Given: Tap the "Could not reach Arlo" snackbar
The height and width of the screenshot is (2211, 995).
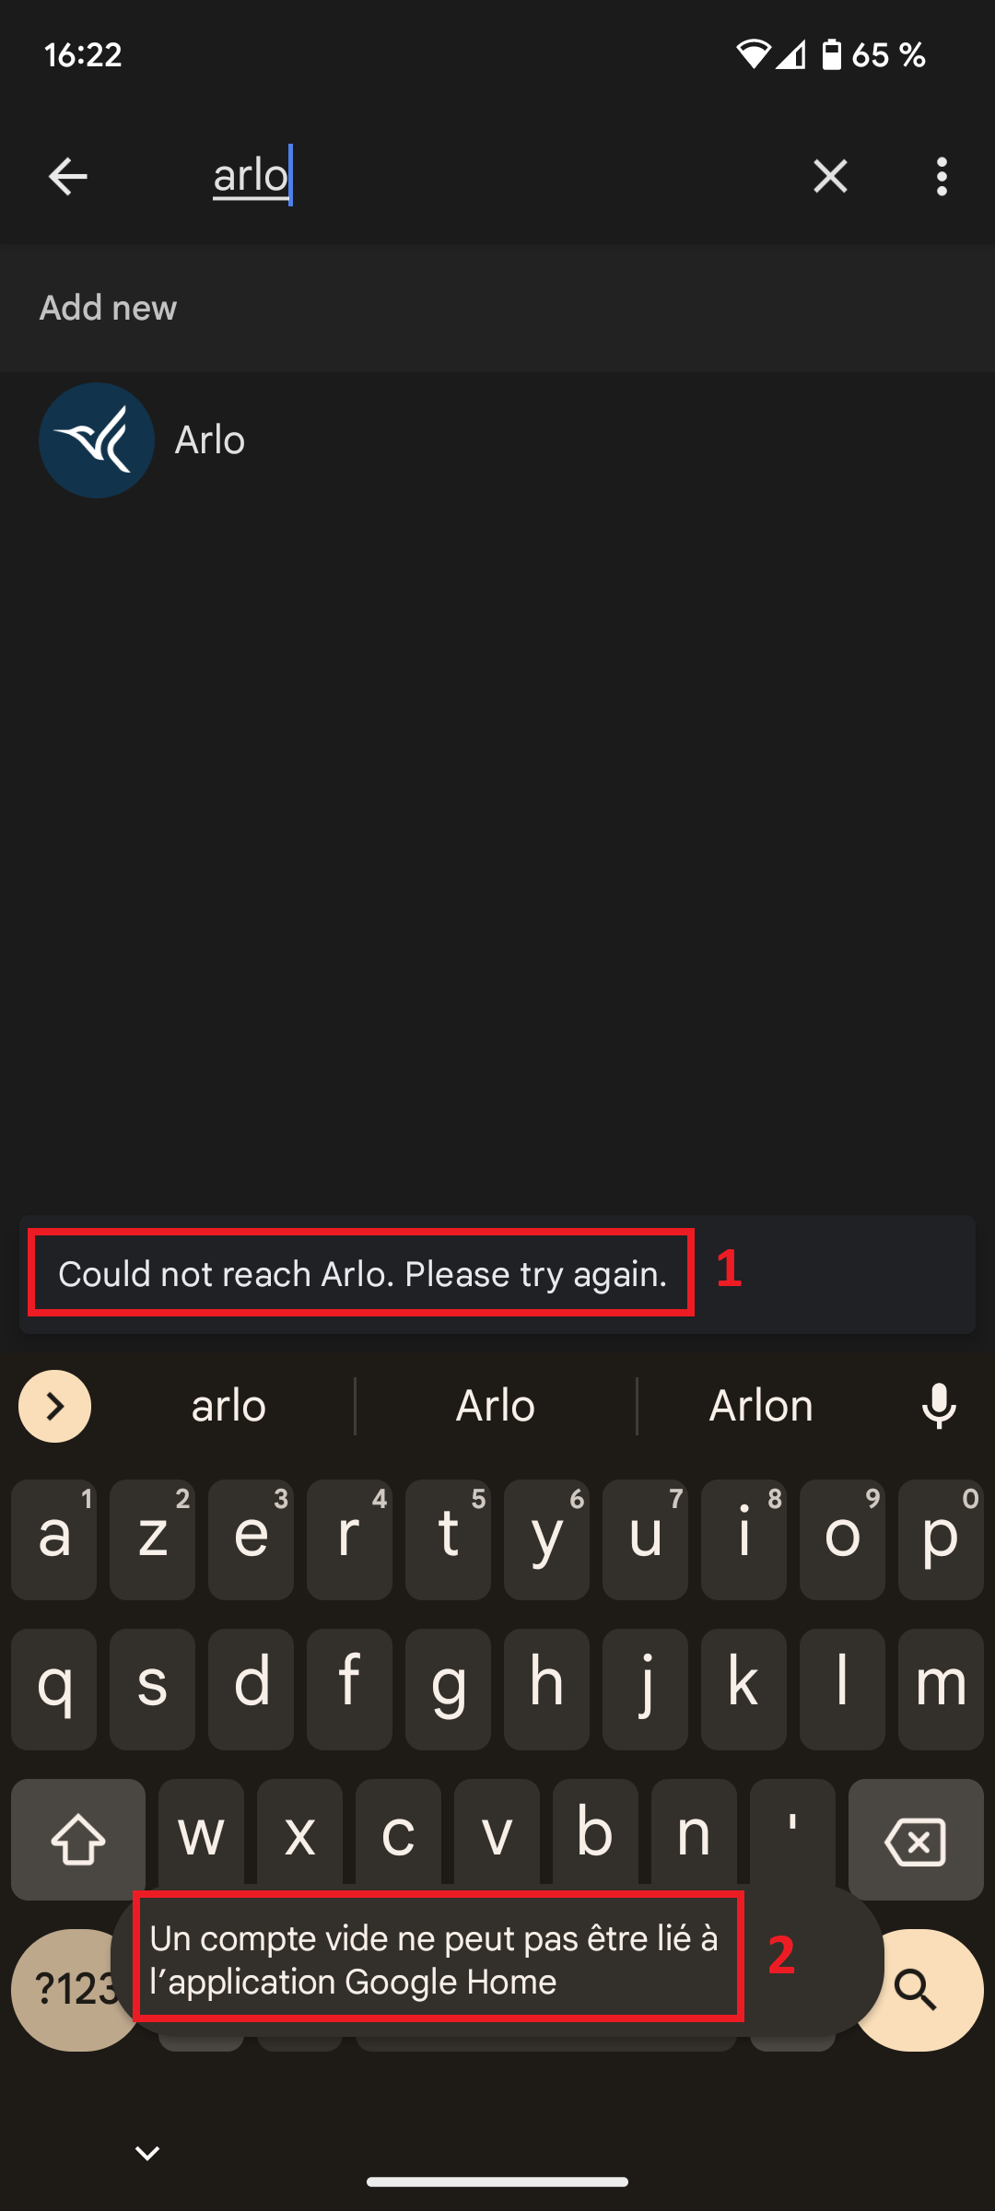Looking at the screenshot, I should pyautogui.click(x=497, y=1274).
